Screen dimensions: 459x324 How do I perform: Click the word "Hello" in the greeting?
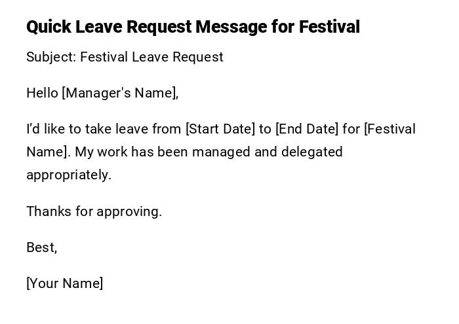[x=42, y=93]
